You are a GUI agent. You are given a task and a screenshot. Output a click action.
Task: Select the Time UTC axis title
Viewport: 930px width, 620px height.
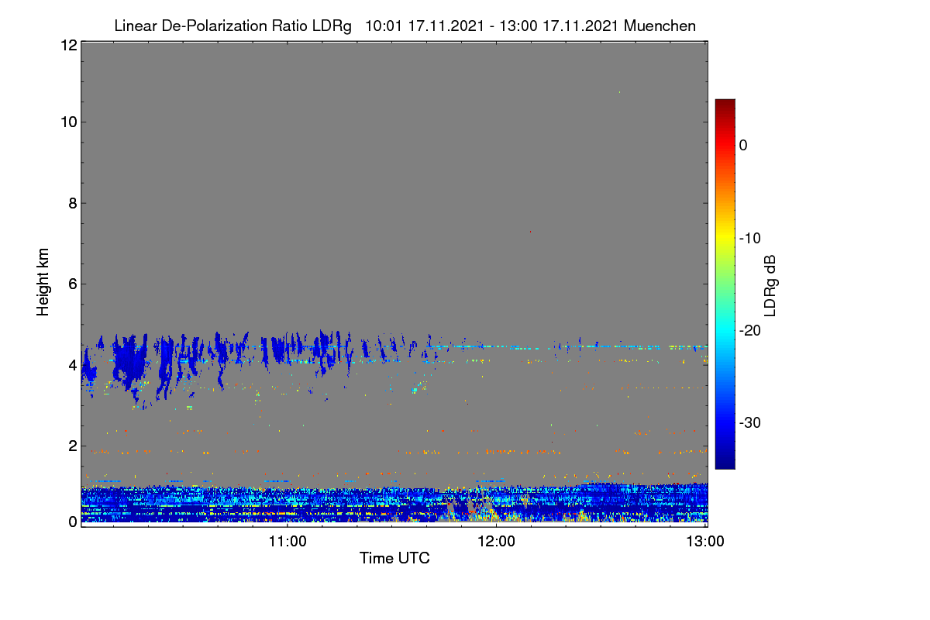pyautogui.click(x=394, y=558)
